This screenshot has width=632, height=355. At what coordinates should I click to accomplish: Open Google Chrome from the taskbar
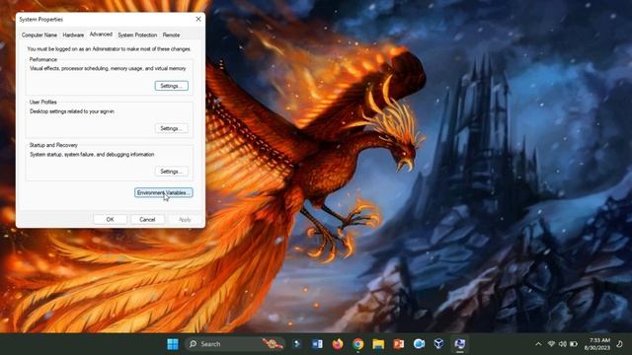pos(357,344)
